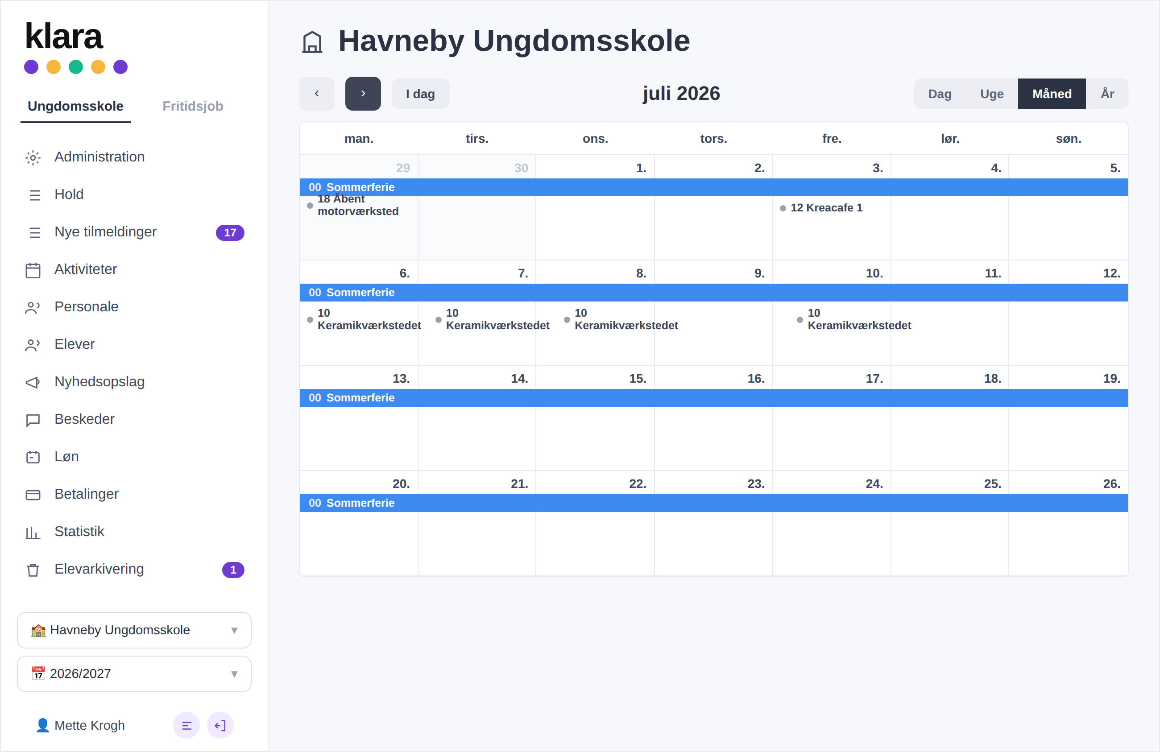The width and height of the screenshot is (1160, 752).
Task: Switch the calendar to Uge view
Action: click(992, 94)
